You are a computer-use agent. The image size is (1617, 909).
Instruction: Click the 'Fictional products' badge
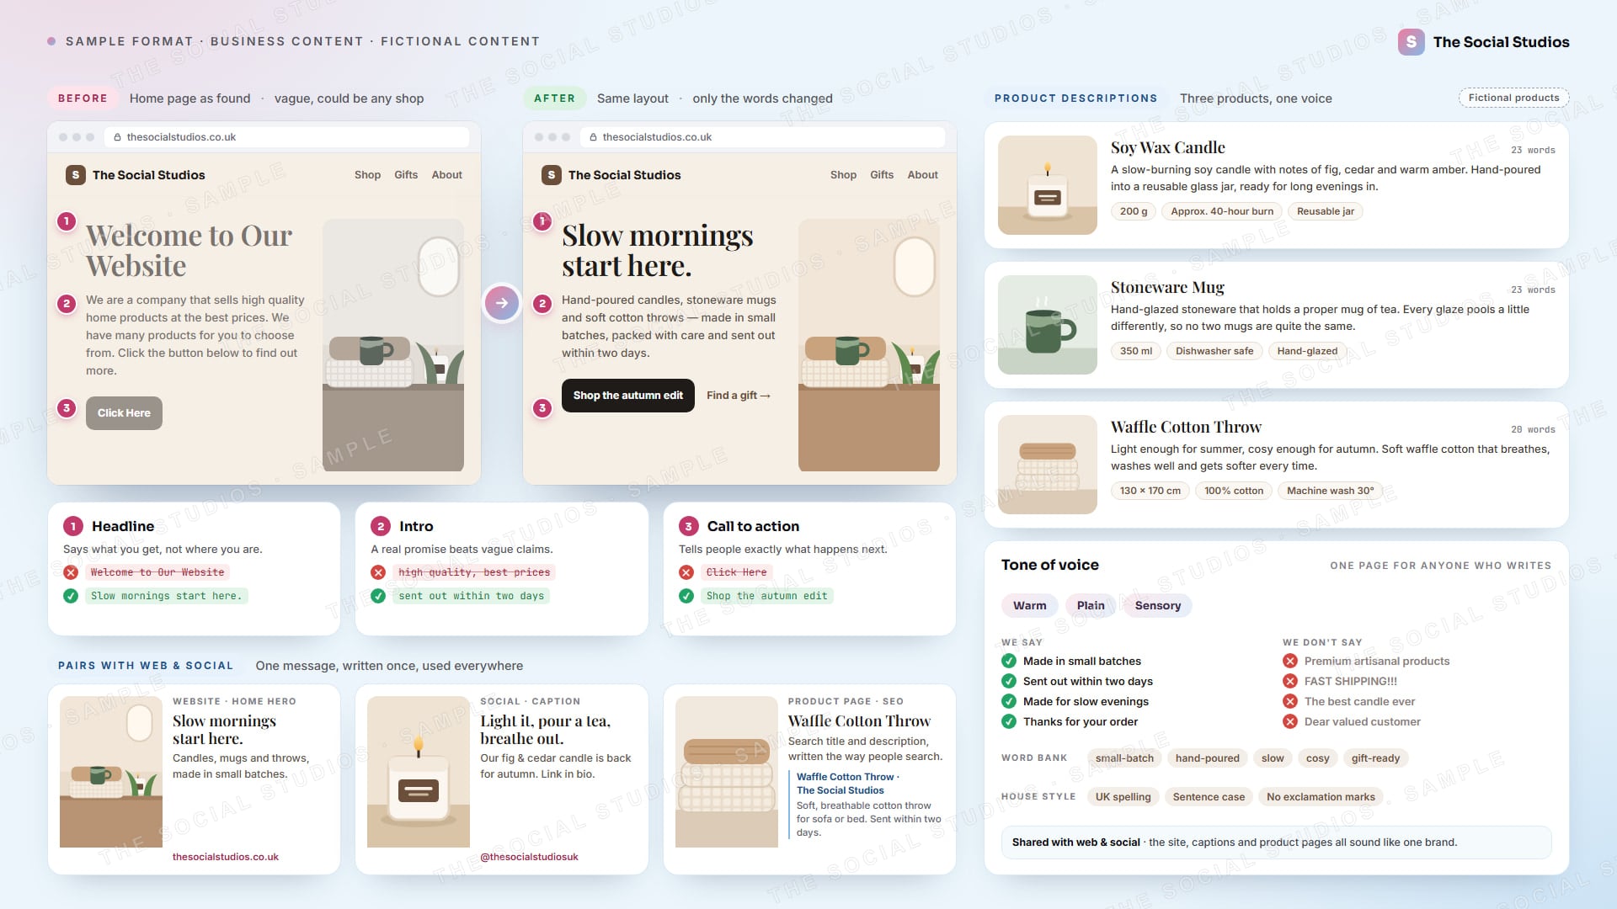click(1513, 98)
